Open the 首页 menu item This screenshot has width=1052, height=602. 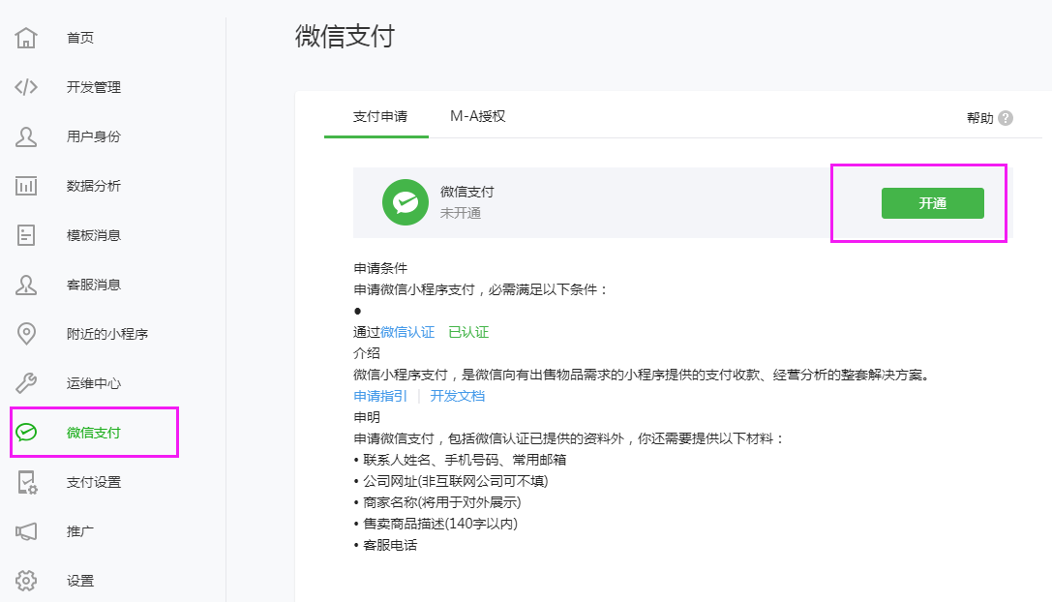79,38
